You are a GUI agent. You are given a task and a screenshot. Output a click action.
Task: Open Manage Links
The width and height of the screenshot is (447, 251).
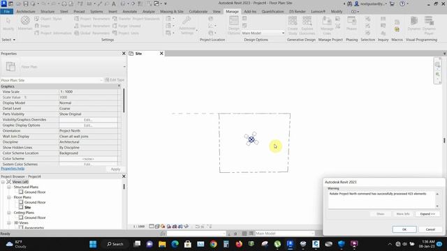[327, 25]
